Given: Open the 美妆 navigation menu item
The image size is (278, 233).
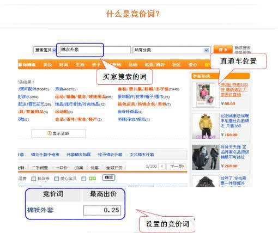Looking at the screenshot, I should pos(47,65).
